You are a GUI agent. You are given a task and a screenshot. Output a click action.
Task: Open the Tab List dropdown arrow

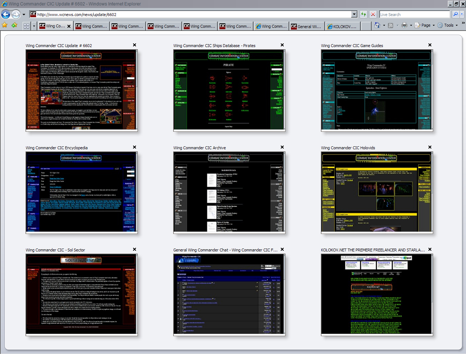click(34, 26)
